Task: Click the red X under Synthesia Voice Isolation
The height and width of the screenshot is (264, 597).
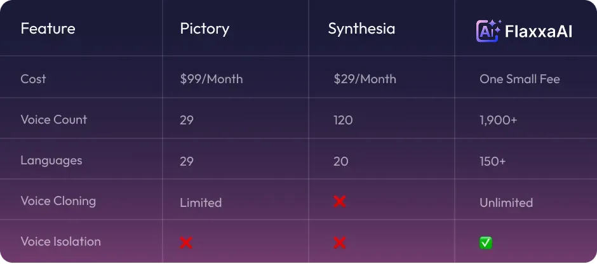Action: click(x=339, y=242)
